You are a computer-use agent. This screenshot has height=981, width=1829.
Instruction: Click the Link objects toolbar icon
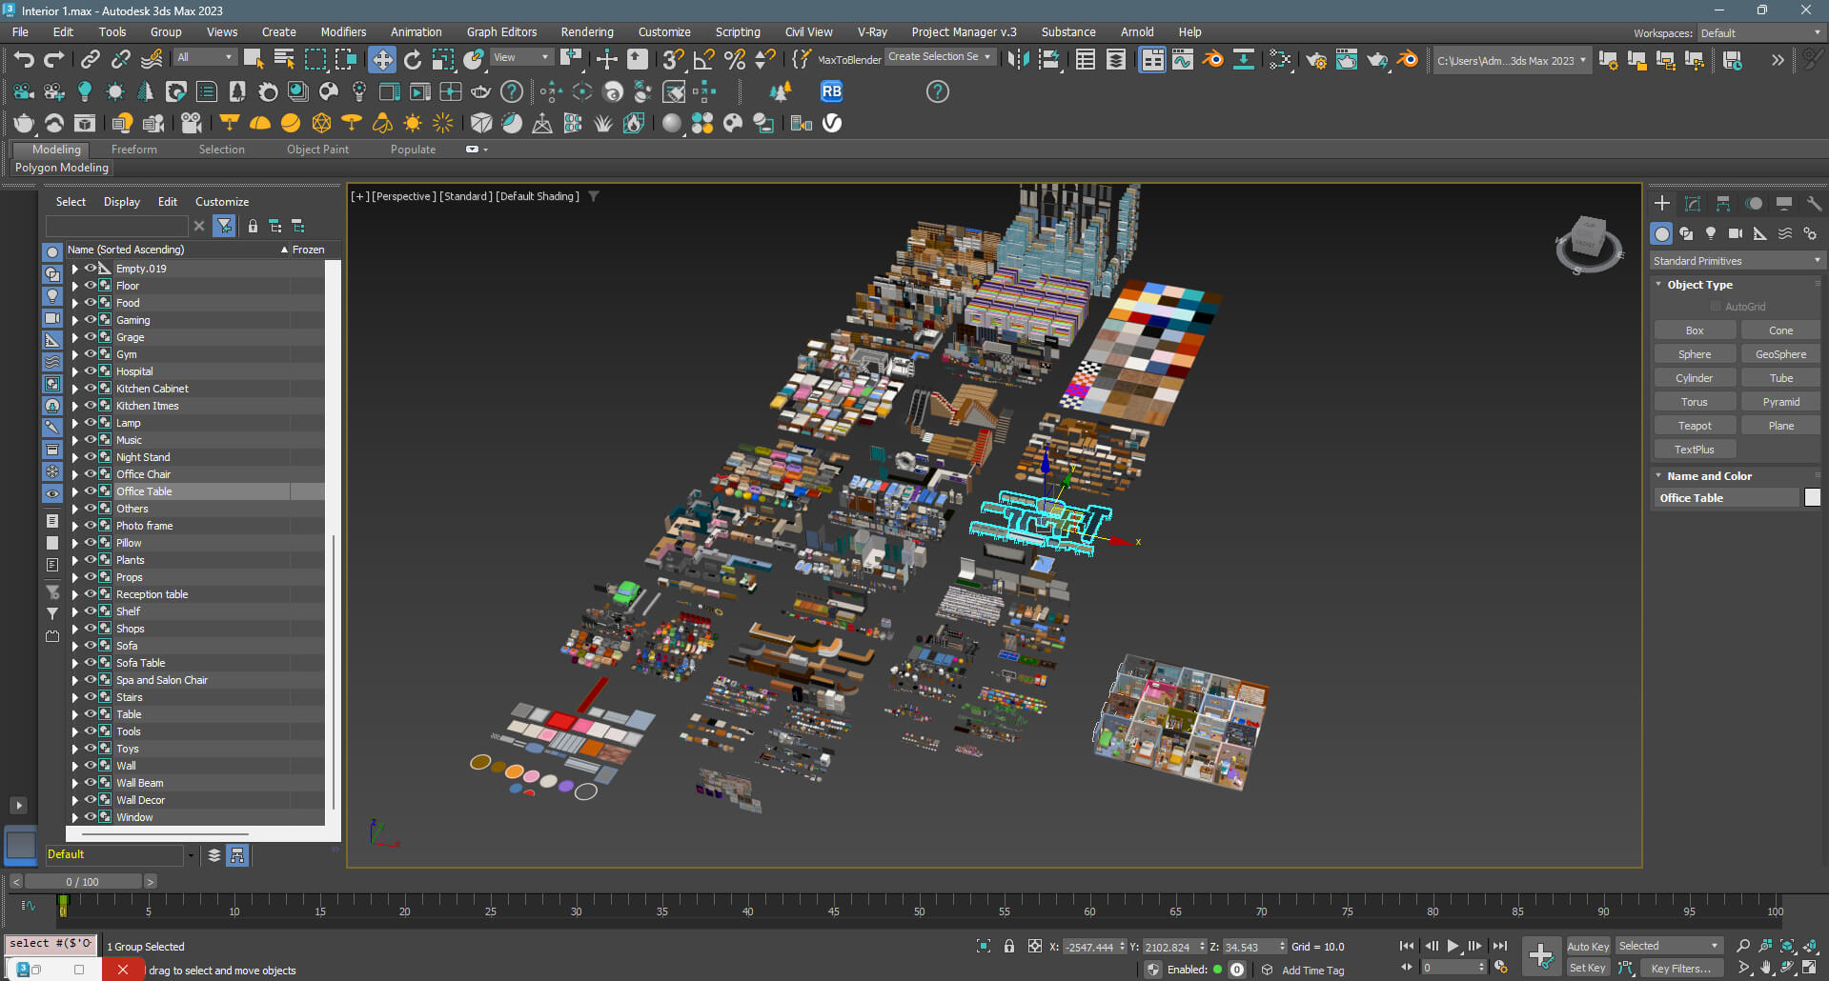(90, 60)
